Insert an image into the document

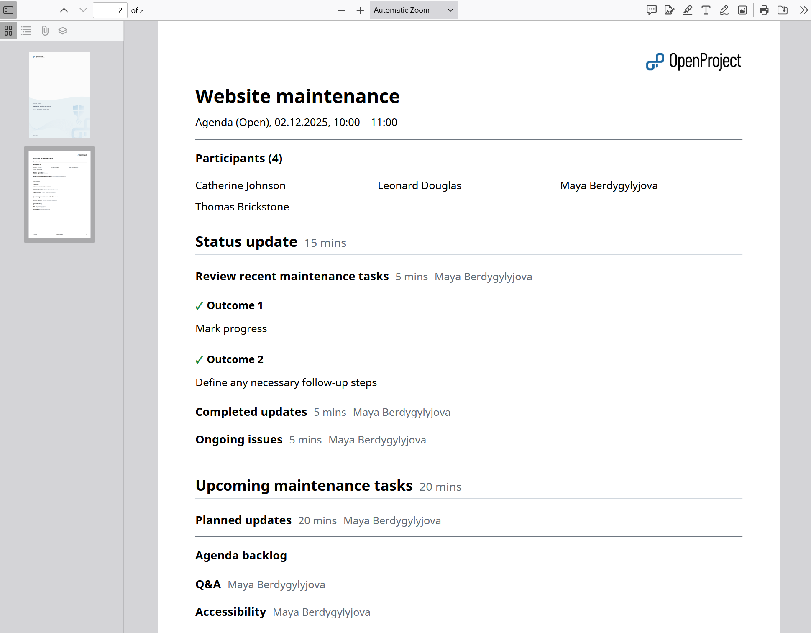(742, 10)
